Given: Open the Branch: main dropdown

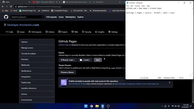Looking at the screenshot, I should coord(68,60).
